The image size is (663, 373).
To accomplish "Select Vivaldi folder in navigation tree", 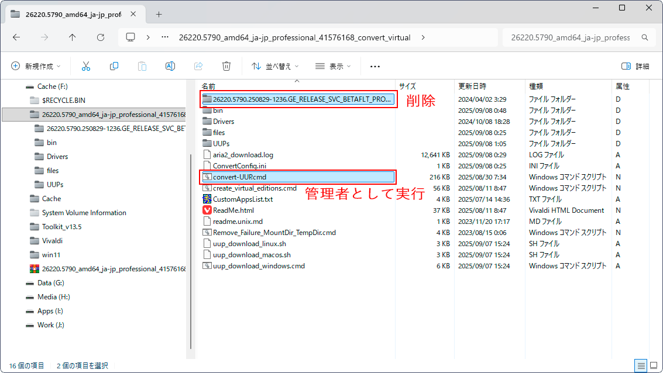I will click(52, 241).
